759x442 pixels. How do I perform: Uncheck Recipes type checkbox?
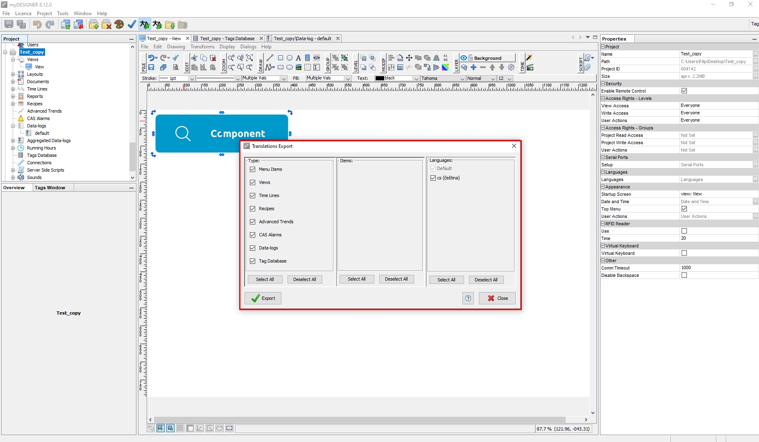253,209
